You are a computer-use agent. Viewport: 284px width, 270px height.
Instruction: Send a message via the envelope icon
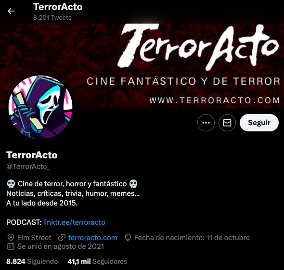(227, 123)
